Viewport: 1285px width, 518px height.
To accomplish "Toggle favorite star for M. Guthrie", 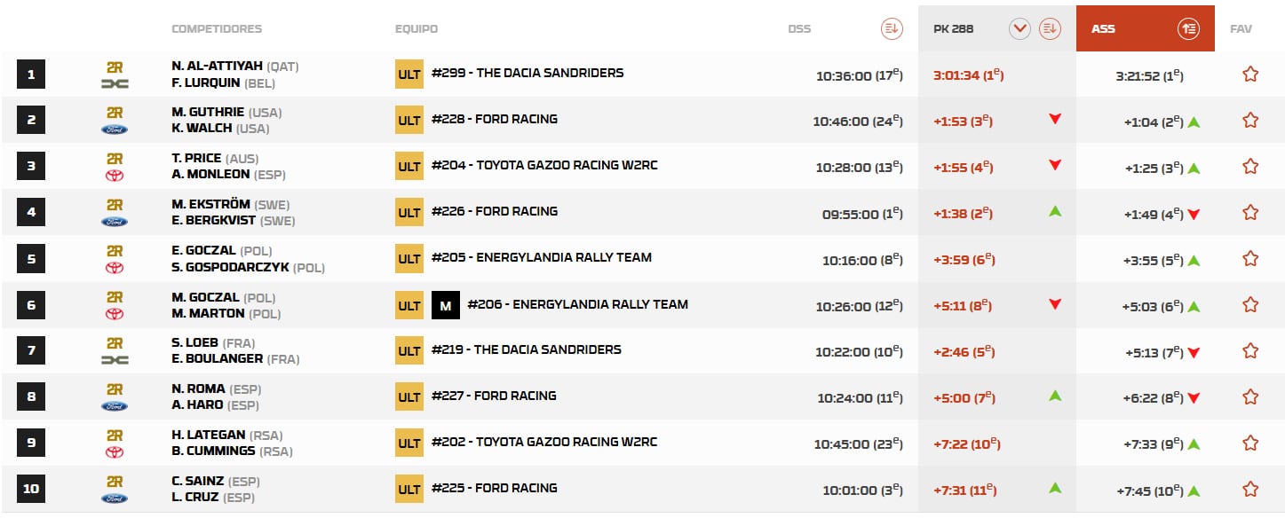I will click(x=1250, y=120).
